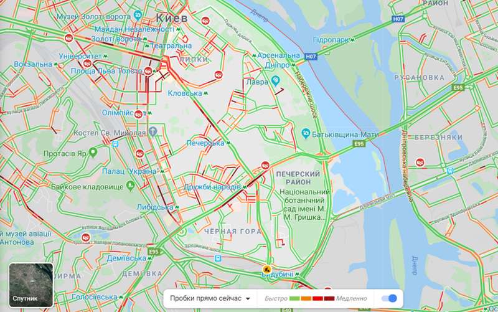Click the roadworks icon near Видубичі
498x312 pixels.
[x=267, y=270]
